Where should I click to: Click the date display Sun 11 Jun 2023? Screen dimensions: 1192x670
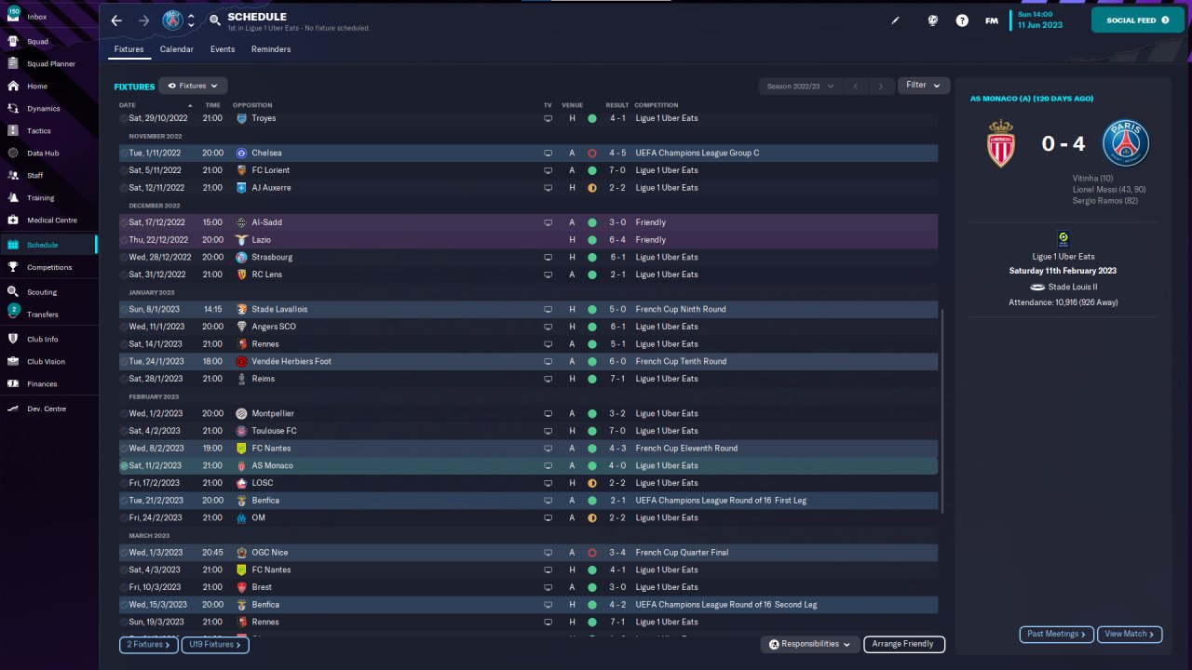pyautogui.click(x=1039, y=20)
